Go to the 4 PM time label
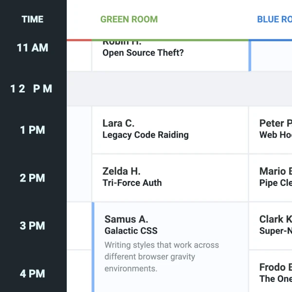This screenshot has width=292, height=292. pos(33,274)
